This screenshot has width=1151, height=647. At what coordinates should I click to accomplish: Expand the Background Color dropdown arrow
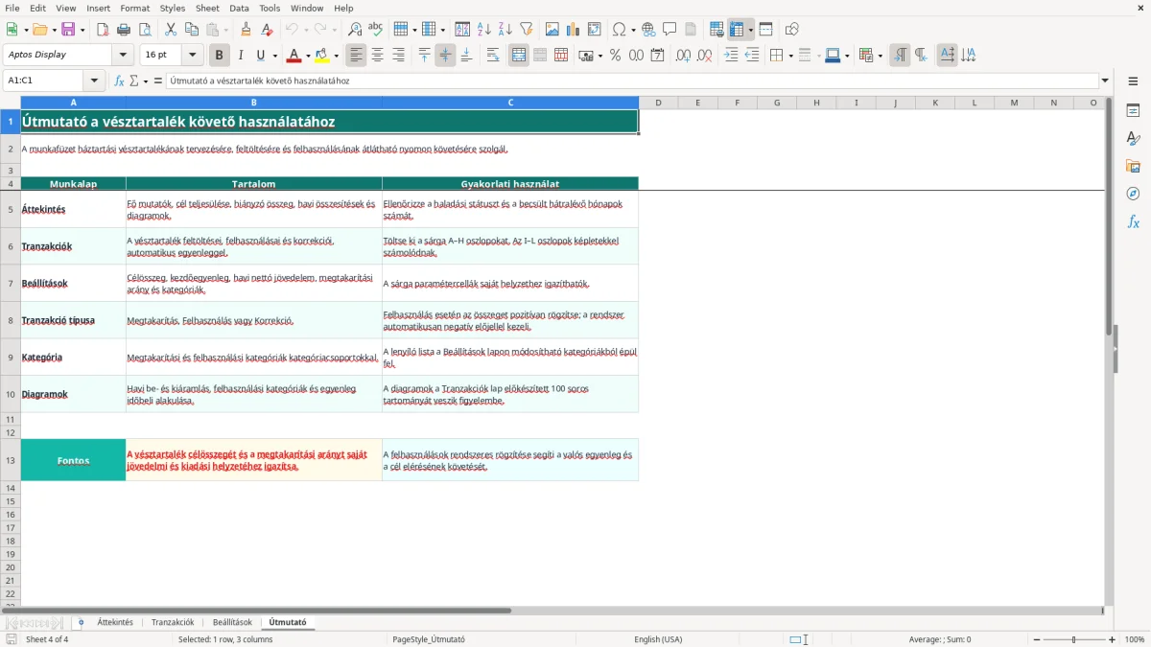pyautogui.click(x=336, y=56)
